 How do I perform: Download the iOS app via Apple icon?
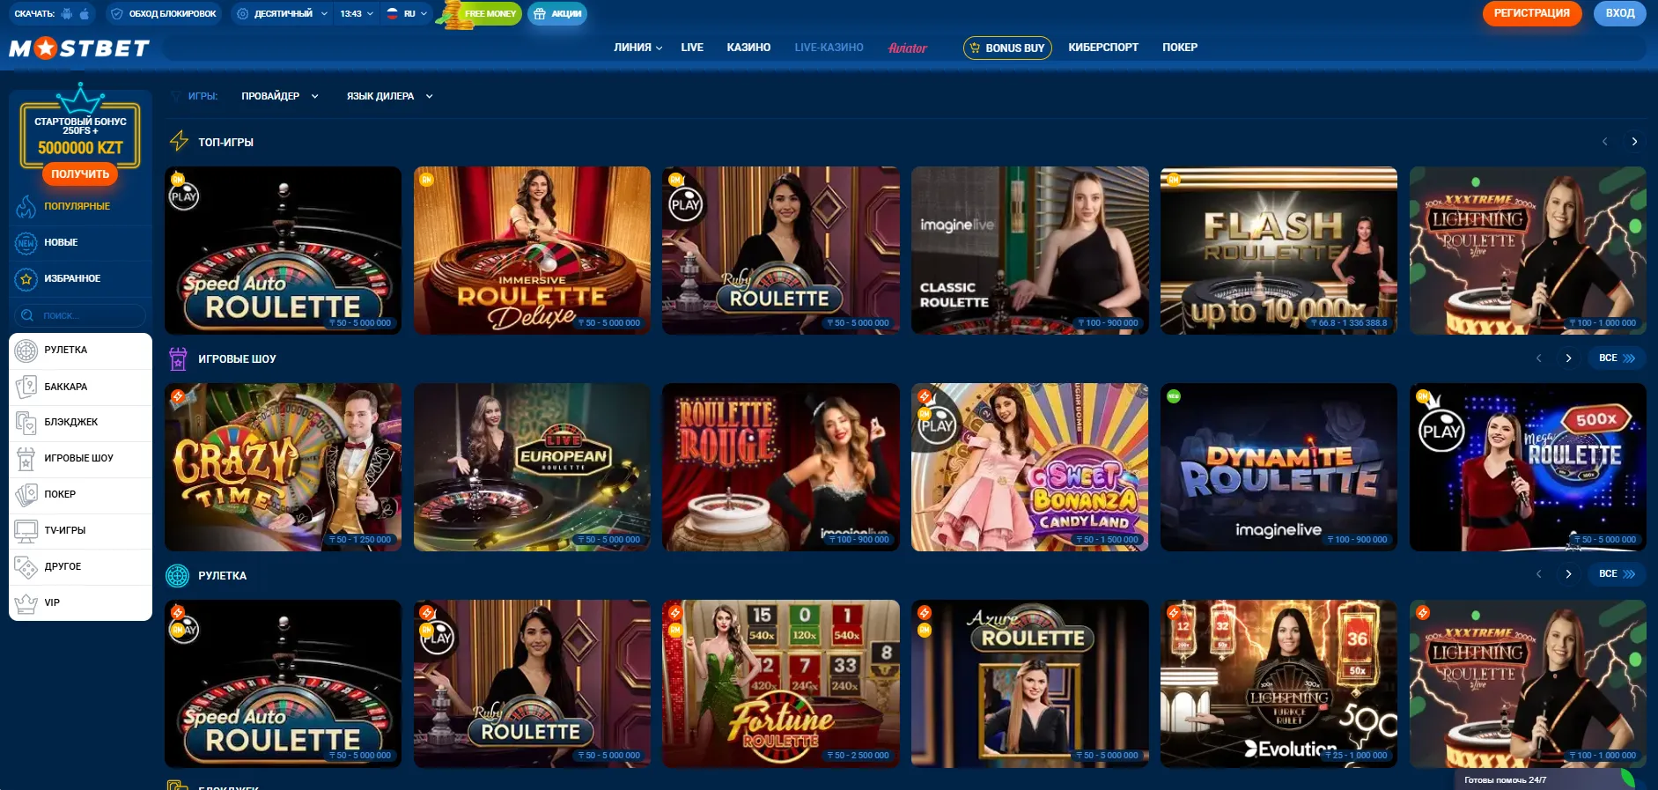[85, 14]
